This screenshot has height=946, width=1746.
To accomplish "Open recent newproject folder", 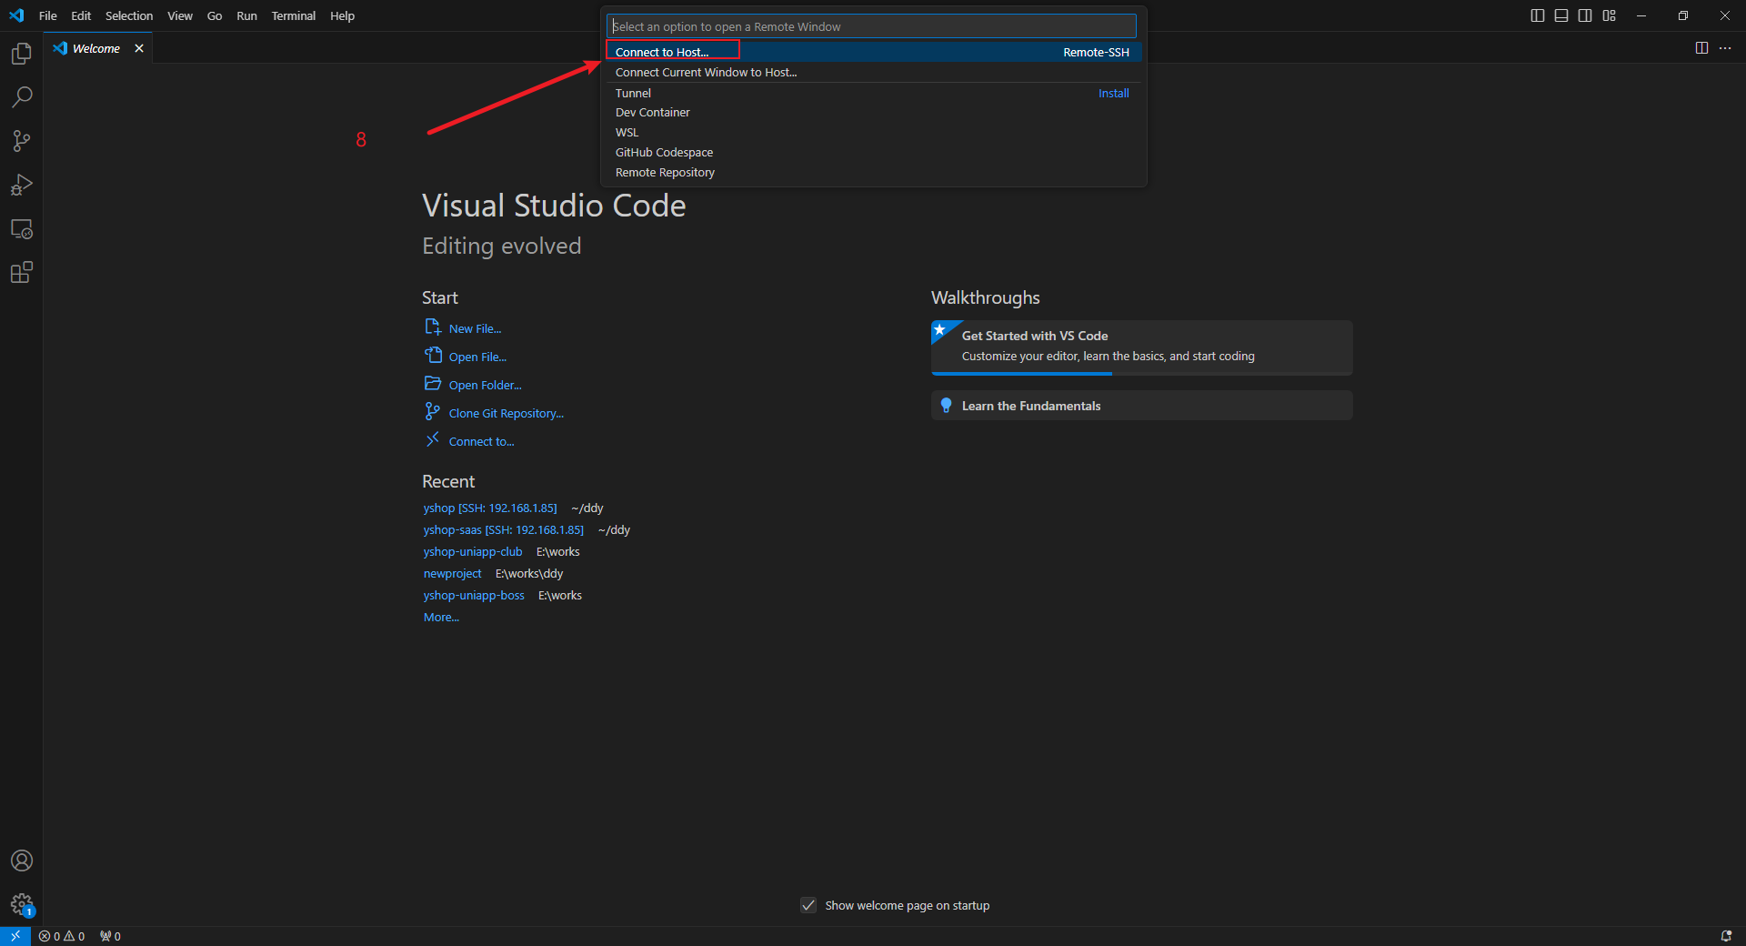I will point(452,573).
